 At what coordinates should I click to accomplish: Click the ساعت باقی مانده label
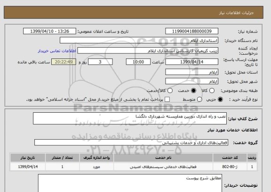coord(34,62)
